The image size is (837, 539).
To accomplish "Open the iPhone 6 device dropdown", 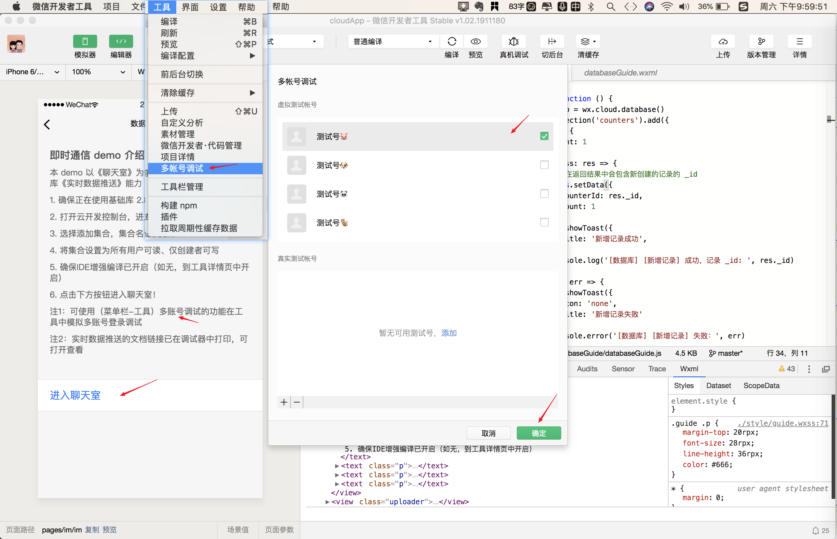I will pos(32,72).
